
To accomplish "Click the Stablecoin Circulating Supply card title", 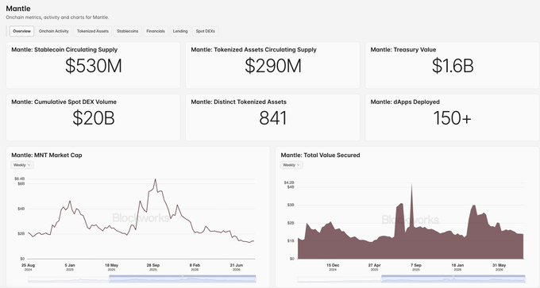I will point(64,49).
